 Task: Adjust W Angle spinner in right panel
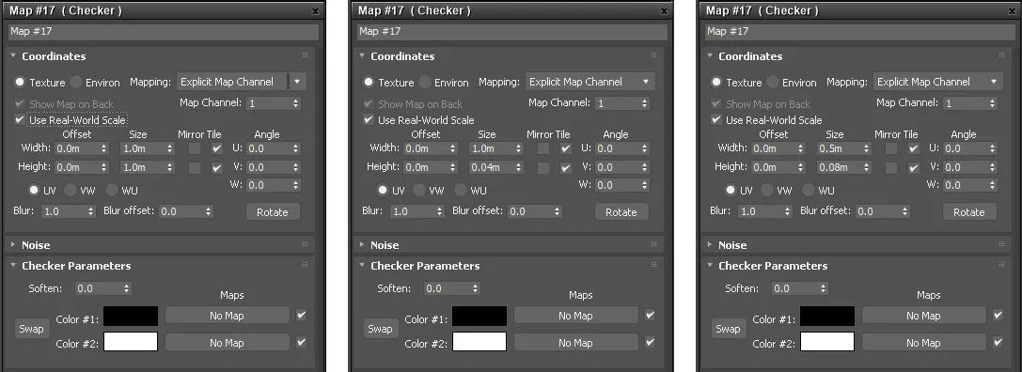coord(993,185)
